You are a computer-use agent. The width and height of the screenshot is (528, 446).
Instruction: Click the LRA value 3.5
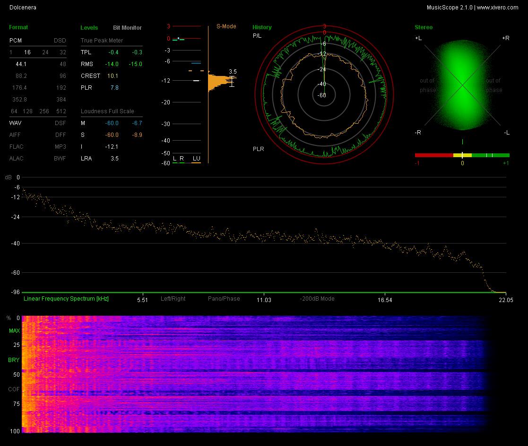point(114,158)
